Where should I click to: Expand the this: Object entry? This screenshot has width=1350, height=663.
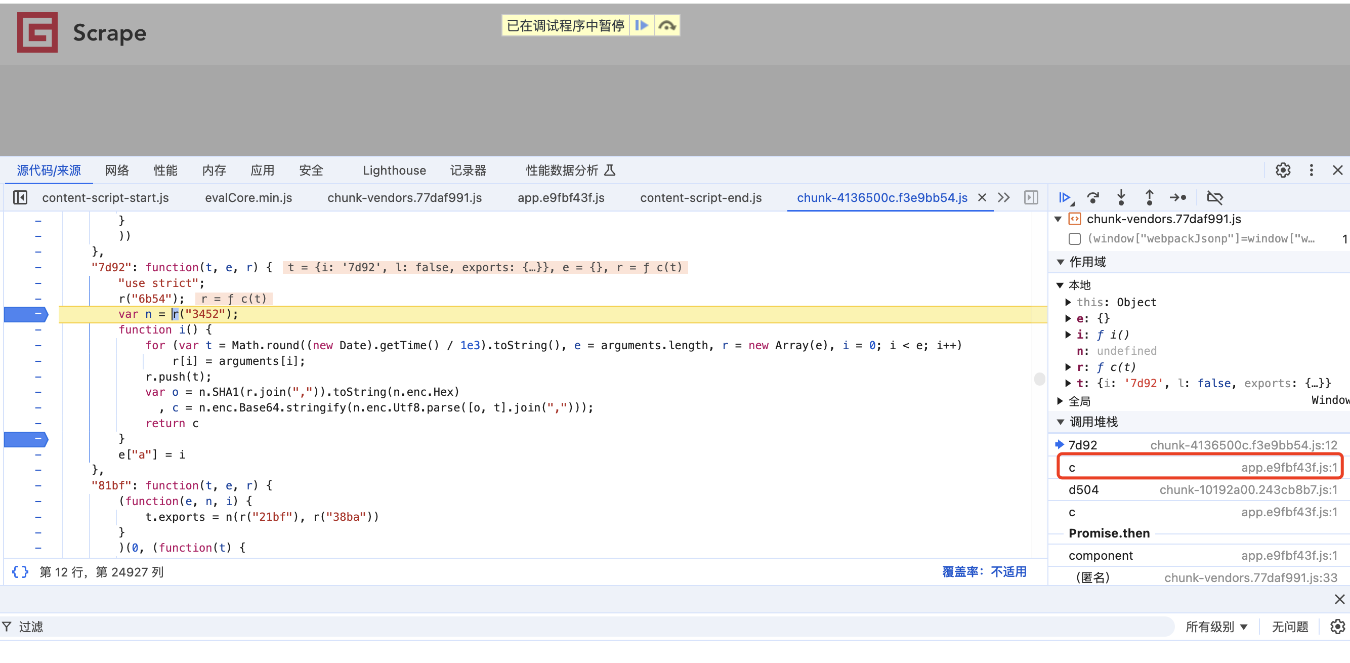click(x=1068, y=303)
